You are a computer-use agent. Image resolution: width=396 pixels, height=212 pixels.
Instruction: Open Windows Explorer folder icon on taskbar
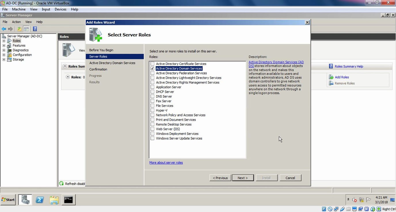click(x=54, y=200)
